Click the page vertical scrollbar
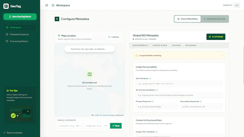Image resolution: width=244 pixels, height=137 pixels. click(243, 65)
